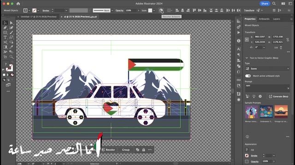Click Group button in floating bar
This screenshot has height=165, width=295.
pyautogui.click(x=126, y=150)
